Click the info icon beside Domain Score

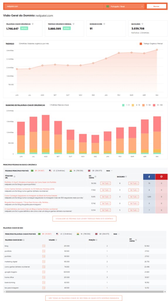104,24
